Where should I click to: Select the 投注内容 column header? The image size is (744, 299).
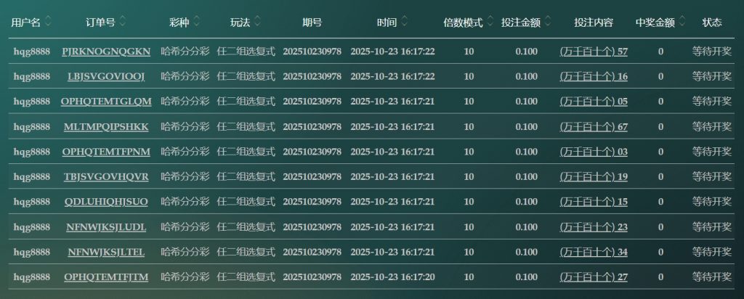click(x=594, y=22)
